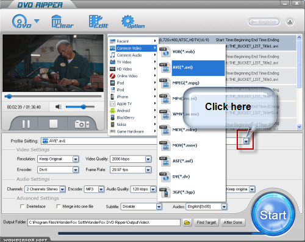This screenshot has height=242, width=305.
Task: Expand the DVD button dropdown arrow
Action: pos(37,21)
